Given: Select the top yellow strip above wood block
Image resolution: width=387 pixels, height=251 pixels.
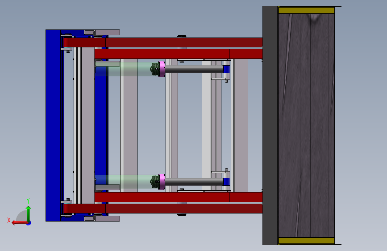Looking at the screenshot, I should pos(307,10).
